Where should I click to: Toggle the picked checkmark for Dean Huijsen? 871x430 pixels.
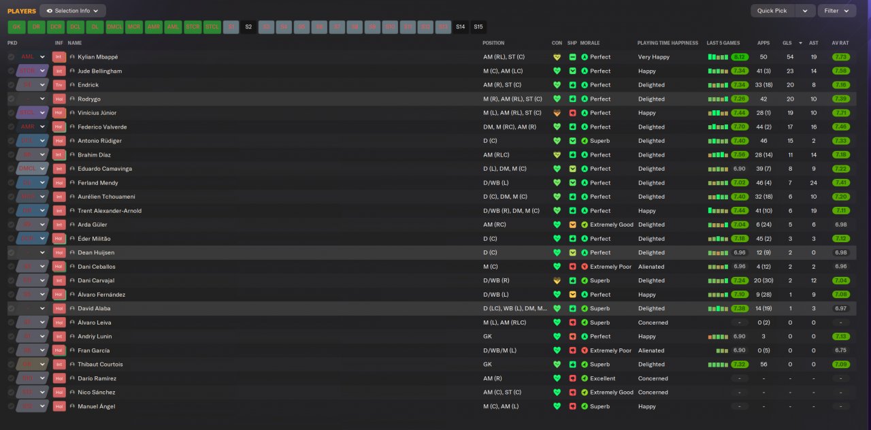(12, 252)
